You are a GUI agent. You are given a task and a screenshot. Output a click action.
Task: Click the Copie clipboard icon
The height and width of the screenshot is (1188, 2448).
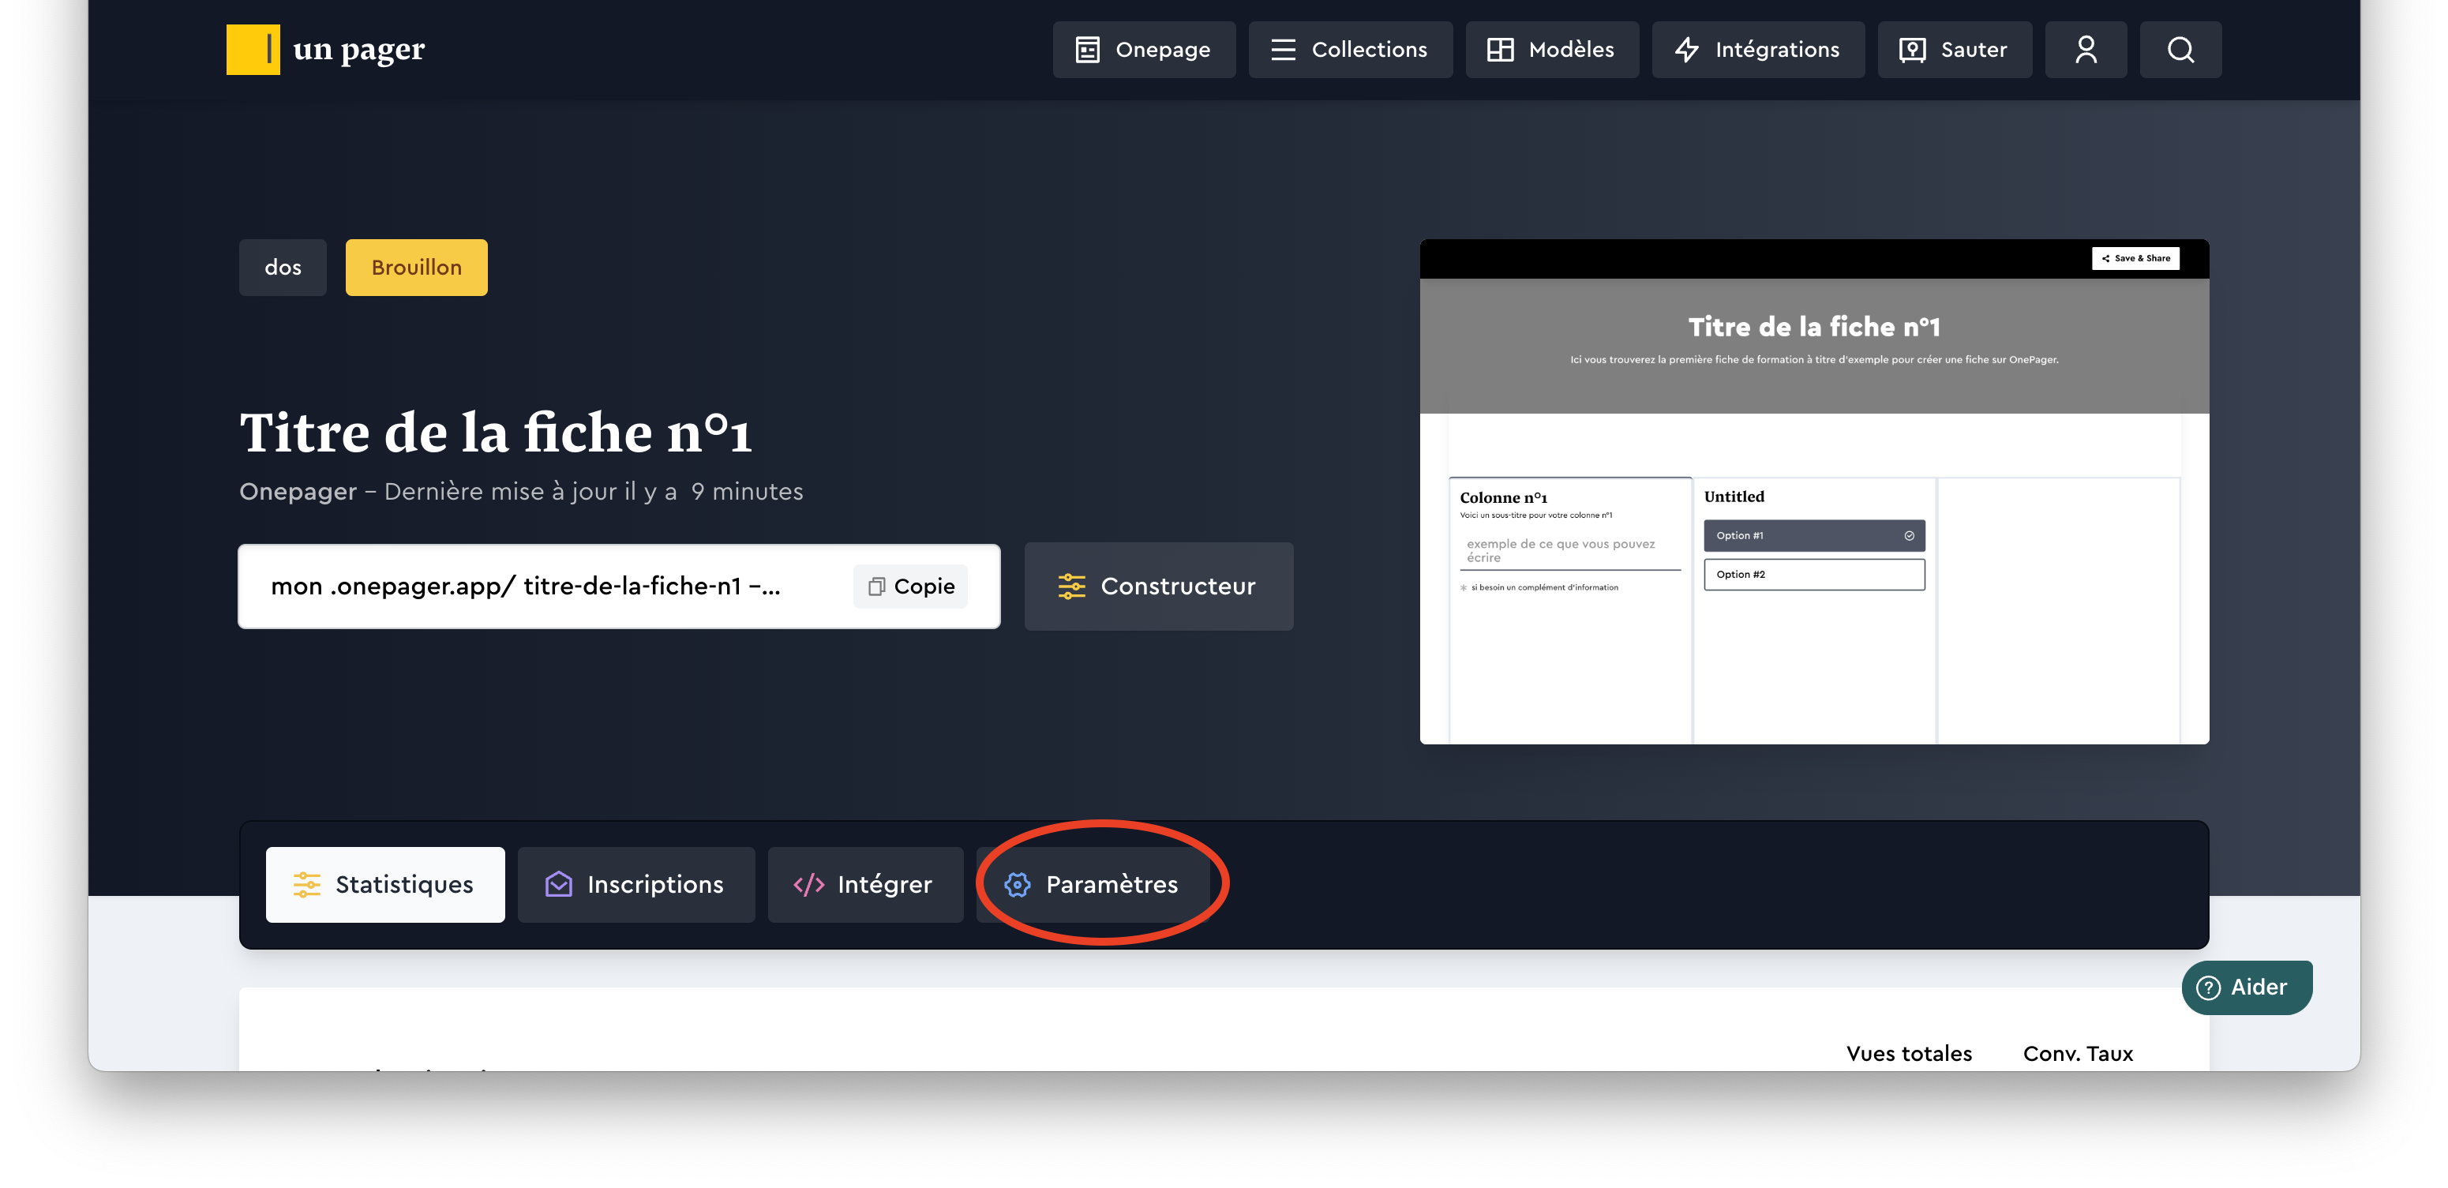pos(876,587)
